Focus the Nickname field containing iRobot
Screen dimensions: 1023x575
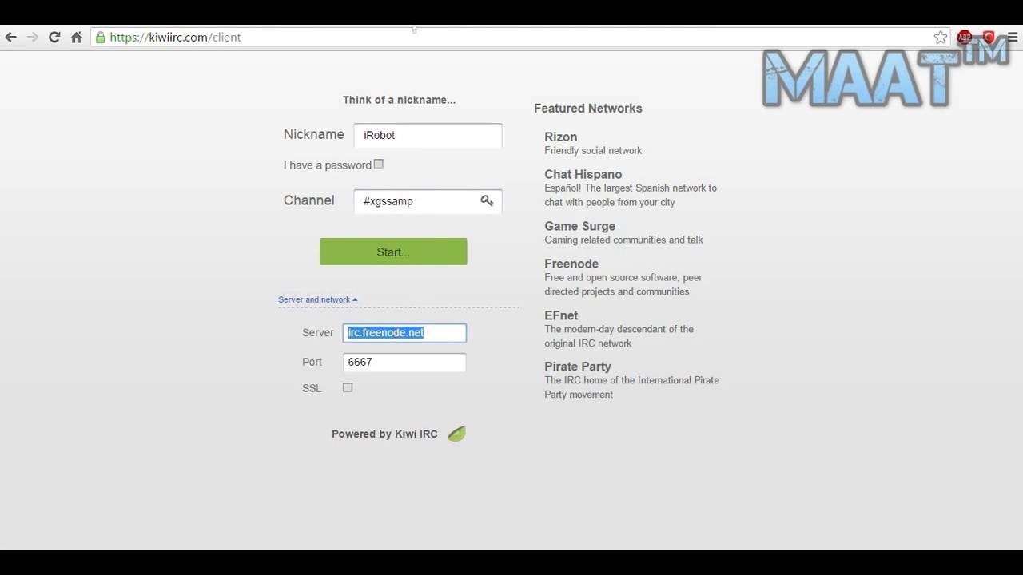pos(428,135)
